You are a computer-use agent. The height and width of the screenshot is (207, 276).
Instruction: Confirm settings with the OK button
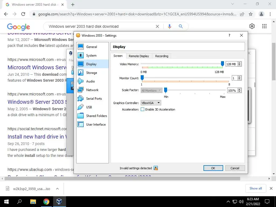(213, 168)
